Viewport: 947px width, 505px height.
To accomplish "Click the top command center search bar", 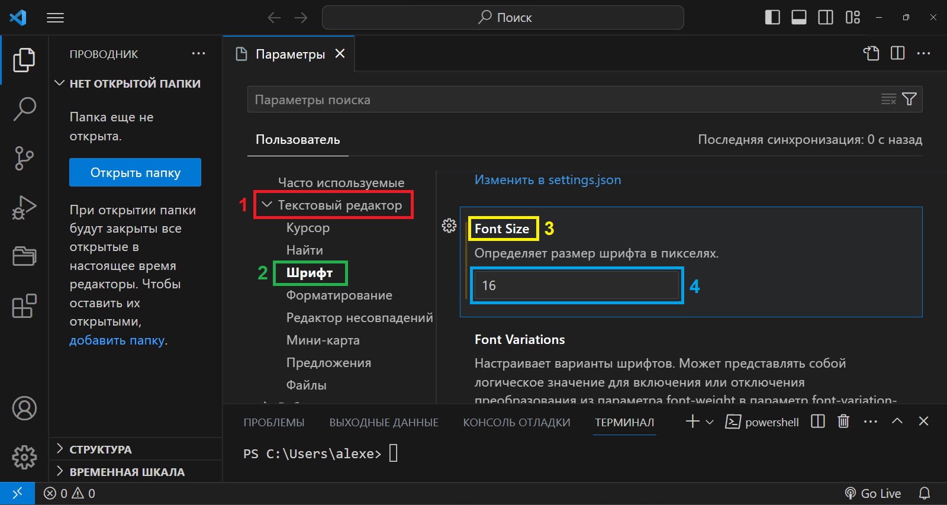I will (503, 18).
